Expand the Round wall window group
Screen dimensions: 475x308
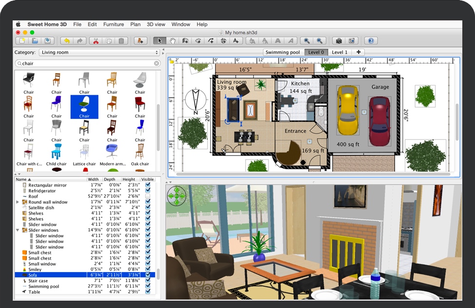coord(18,202)
